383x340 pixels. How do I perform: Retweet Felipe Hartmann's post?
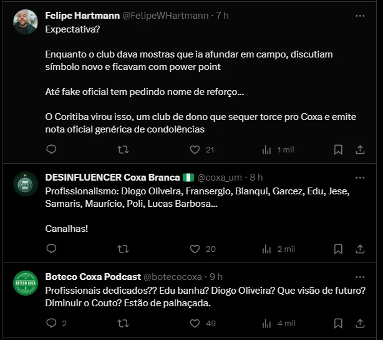point(123,149)
